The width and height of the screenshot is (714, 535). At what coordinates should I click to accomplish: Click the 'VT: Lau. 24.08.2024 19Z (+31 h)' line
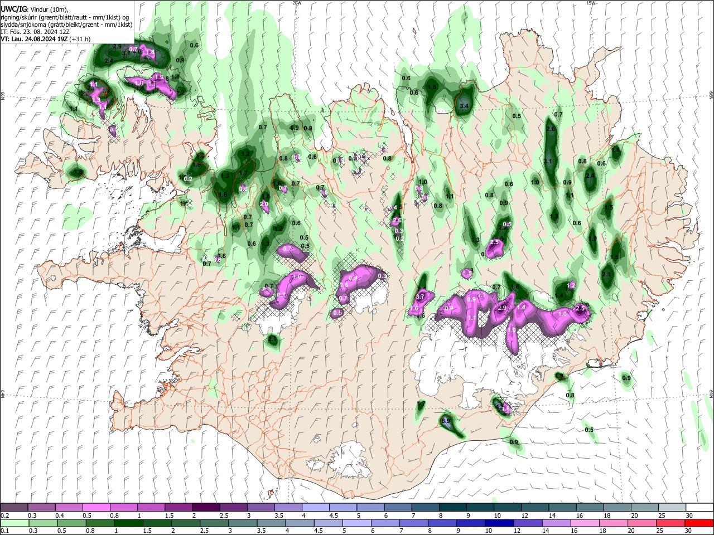tap(46, 39)
